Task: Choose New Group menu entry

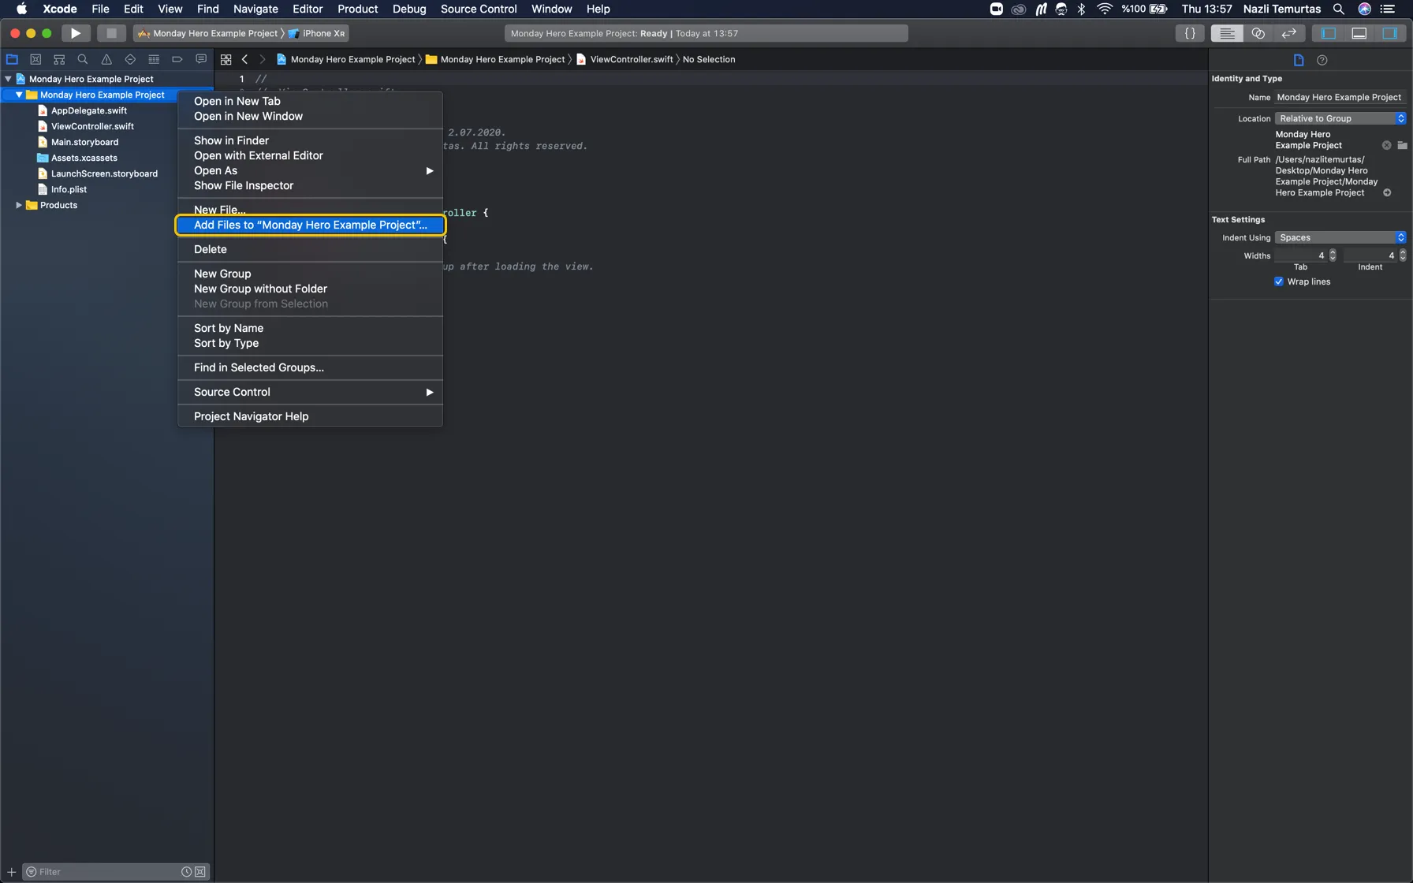Action: click(310, 274)
